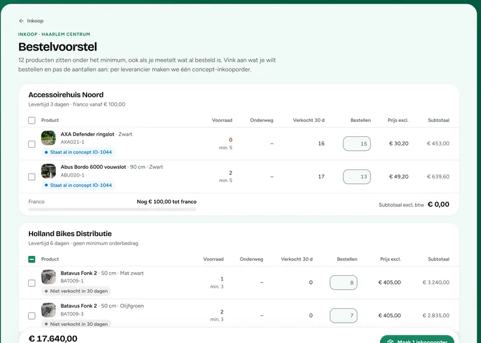This screenshot has height=343, width=481.
Task: Click the INKOOP · HAARLEM CENTRUM breadcrumb label
Action: coord(54,34)
